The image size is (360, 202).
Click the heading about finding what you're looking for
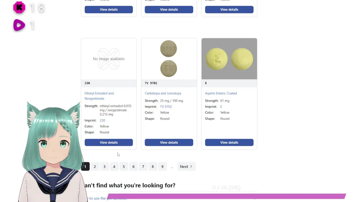130,185
